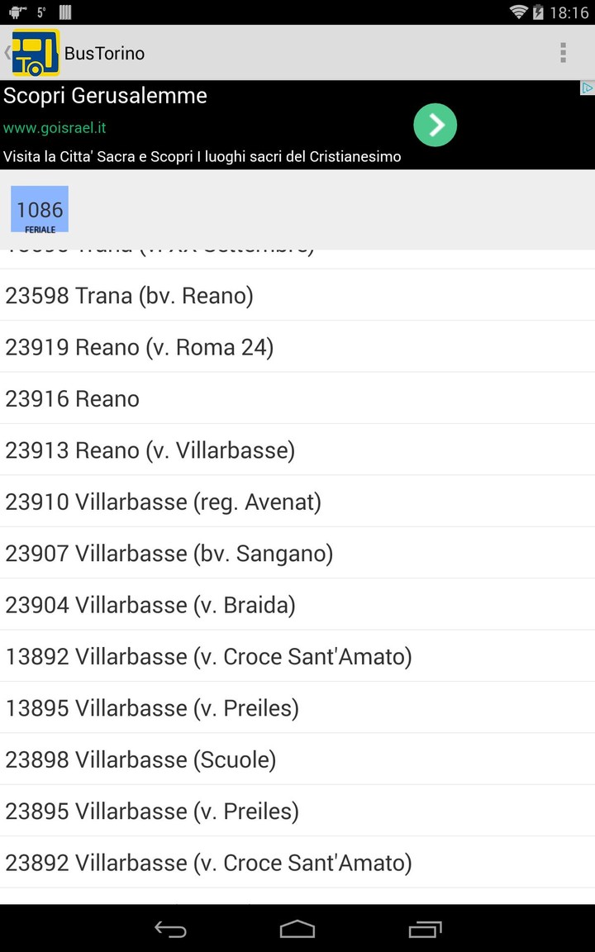Open the recent apps navigation icon
The height and width of the screenshot is (952, 595).
point(425,929)
